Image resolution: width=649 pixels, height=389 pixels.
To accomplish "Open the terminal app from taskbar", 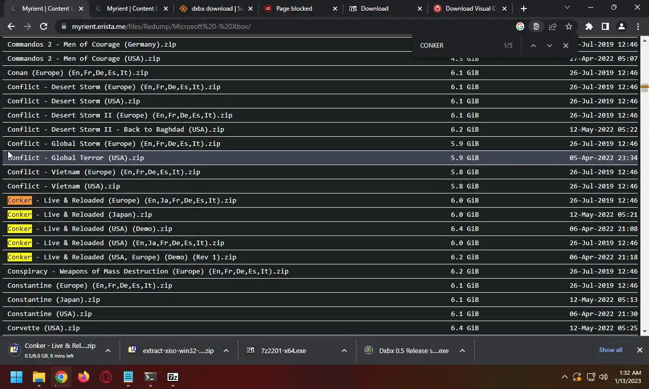I will click(x=150, y=377).
